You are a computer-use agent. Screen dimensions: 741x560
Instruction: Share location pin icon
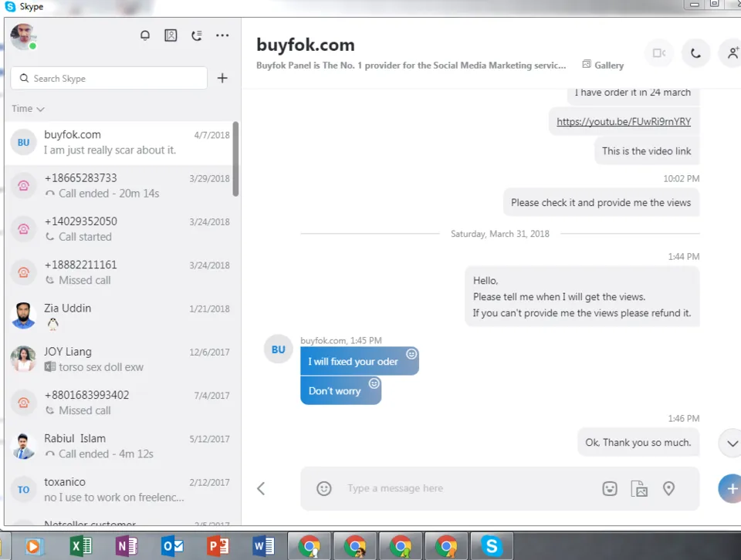668,488
